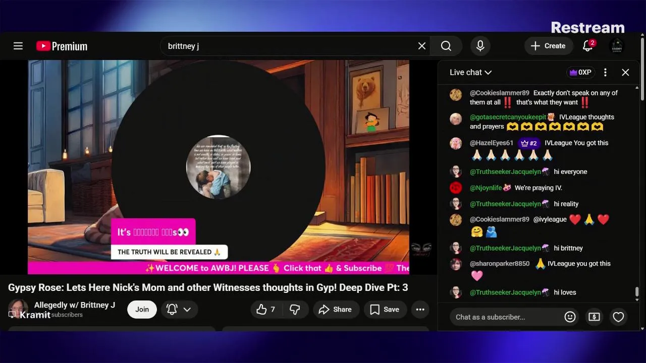Like the video with thumbs up
The image size is (646, 363).
click(x=266, y=310)
